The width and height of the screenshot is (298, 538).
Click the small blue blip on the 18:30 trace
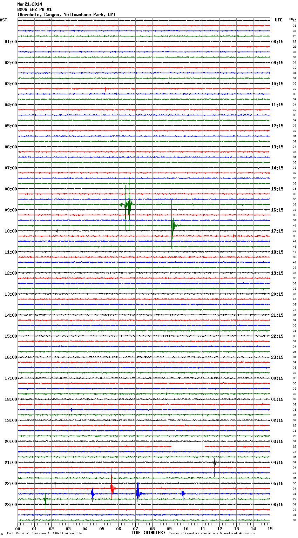pyautogui.click(x=72, y=410)
